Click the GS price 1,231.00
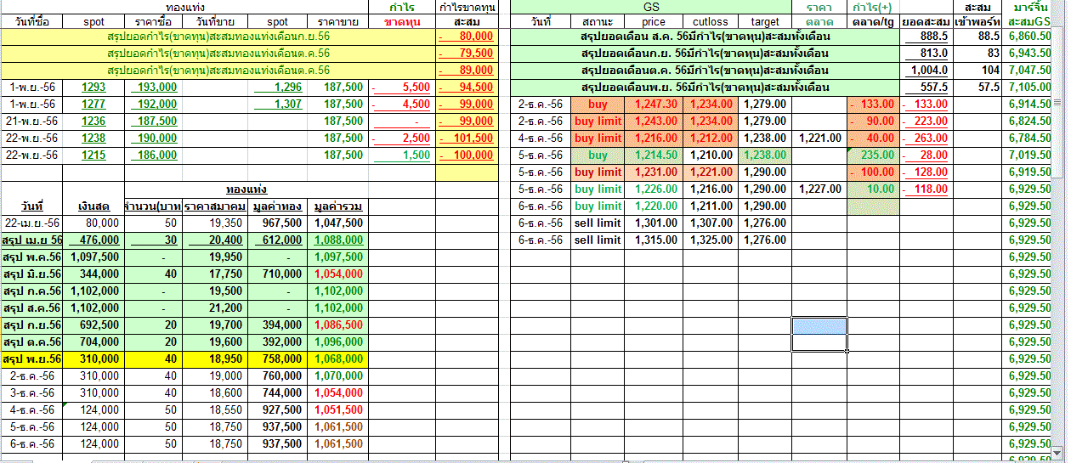This screenshot has height=463, width=1088. click(x=654, y=172)
